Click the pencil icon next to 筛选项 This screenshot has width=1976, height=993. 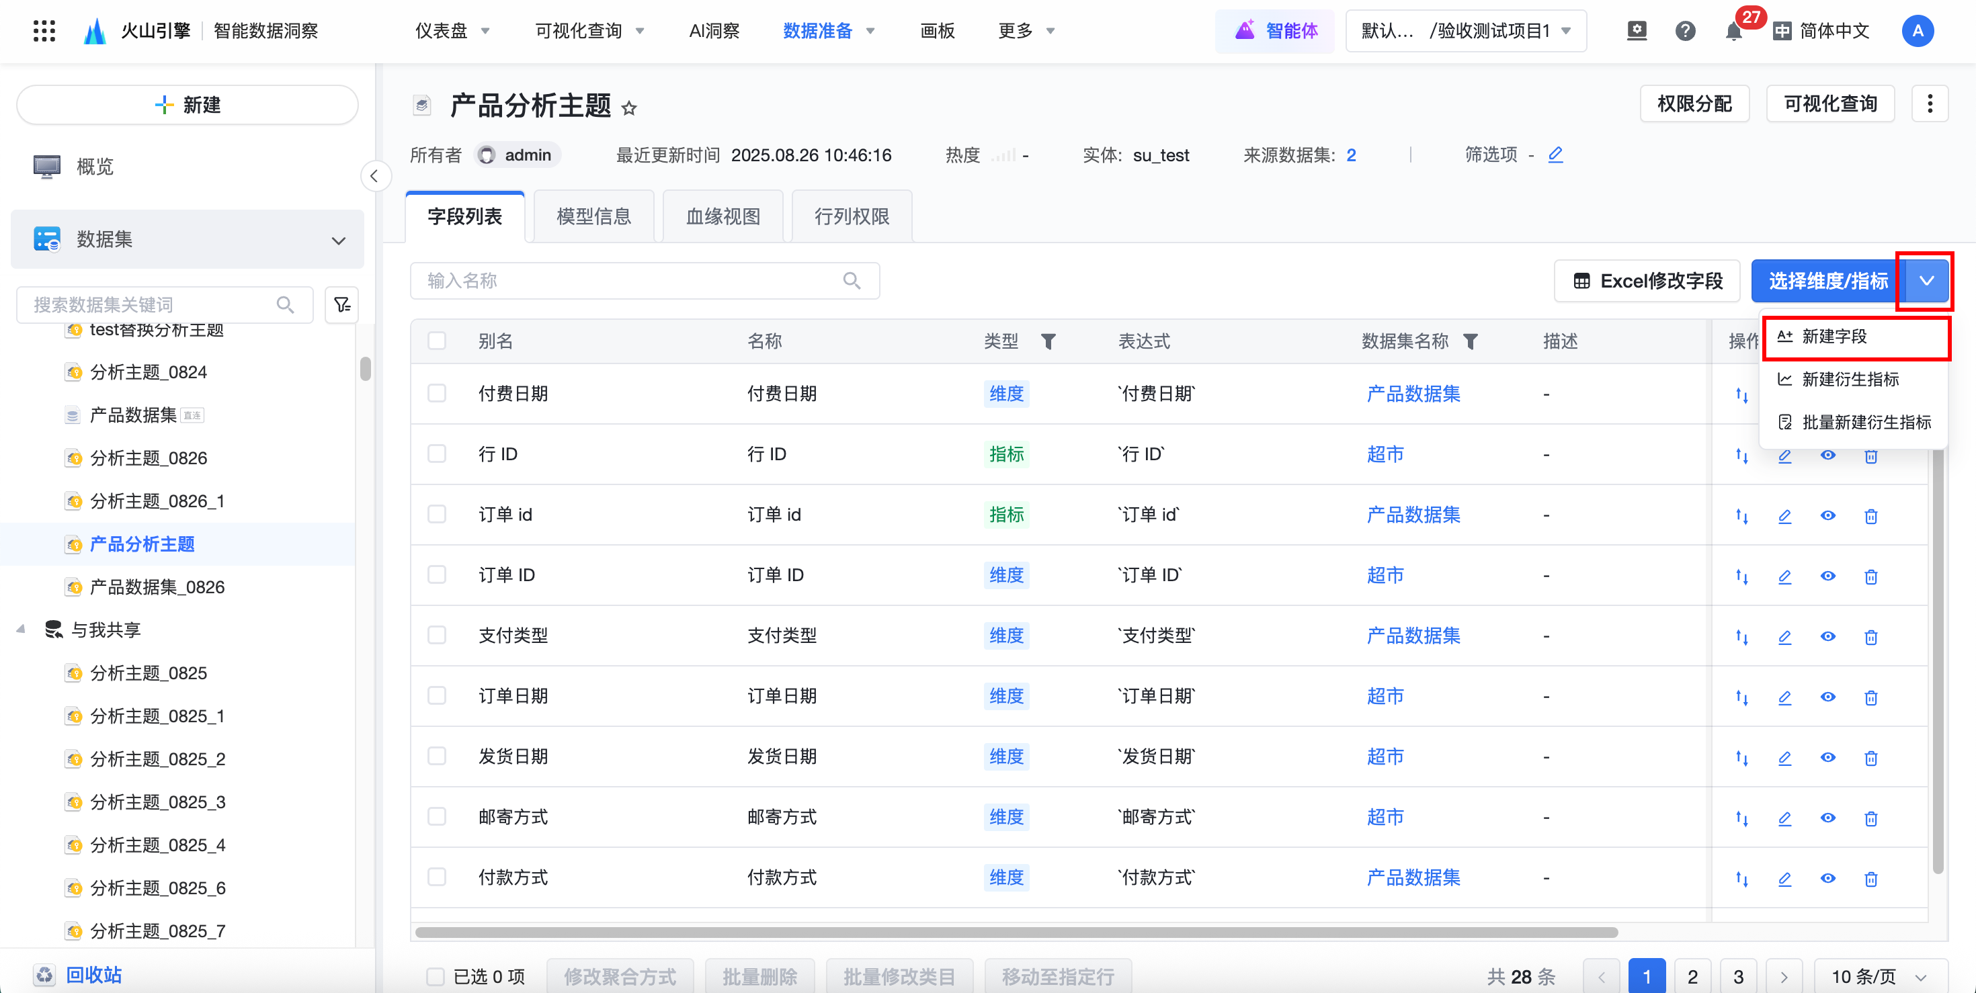point(1555,155)
